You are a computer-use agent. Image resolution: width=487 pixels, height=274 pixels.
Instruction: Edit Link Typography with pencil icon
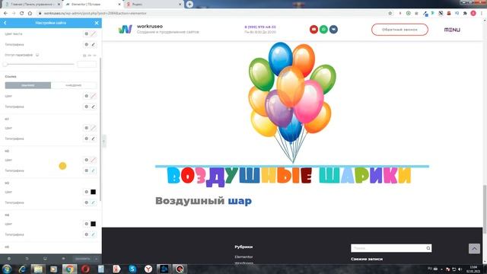click(x=93, y=107)
